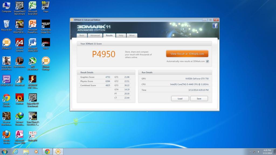
Task: Open the Computer desktop icon
Action: click(x=6, y=7)
